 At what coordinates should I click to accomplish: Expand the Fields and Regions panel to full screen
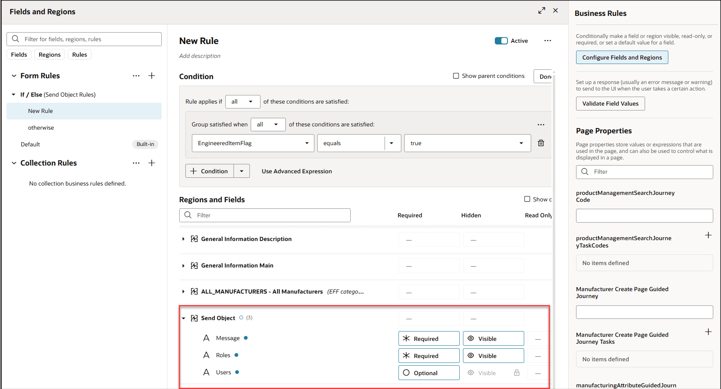click(541, 11)
